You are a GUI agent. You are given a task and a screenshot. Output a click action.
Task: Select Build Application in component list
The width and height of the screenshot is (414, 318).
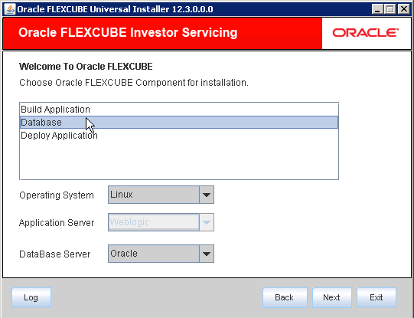point(179,110)
